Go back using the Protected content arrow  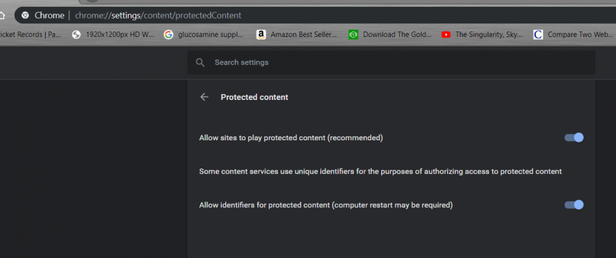pos(204,97)
